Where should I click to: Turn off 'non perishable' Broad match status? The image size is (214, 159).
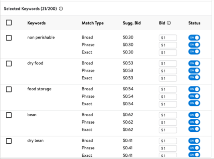pos(194,38)
